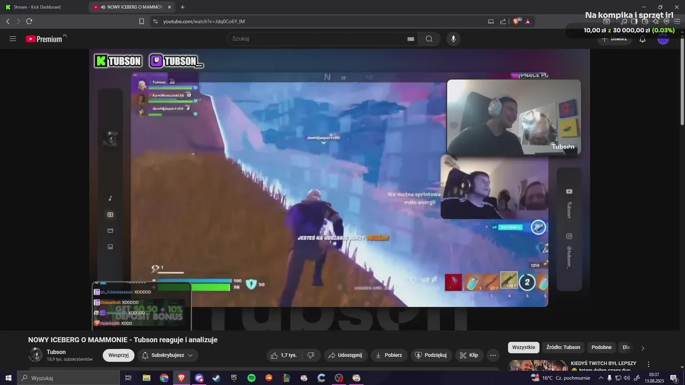Reload the YouTube page
This screenshot has width=685, height=385.
(29, 21)
